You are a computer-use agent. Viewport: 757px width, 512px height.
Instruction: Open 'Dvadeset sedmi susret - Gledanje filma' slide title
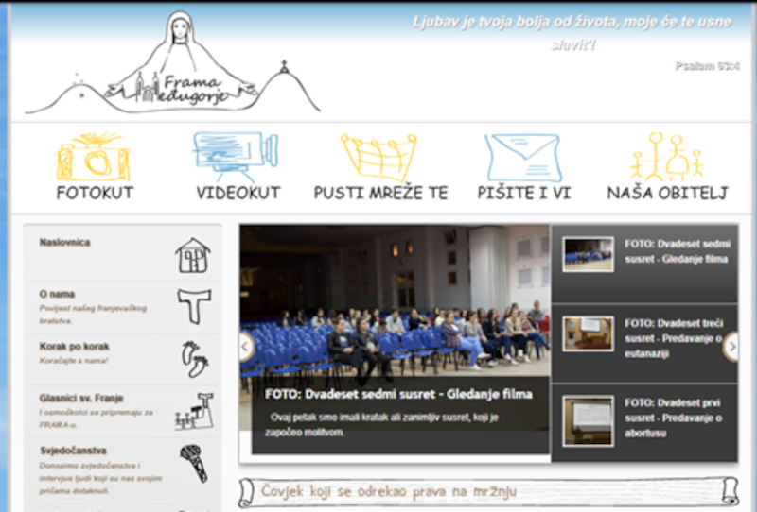398,394
